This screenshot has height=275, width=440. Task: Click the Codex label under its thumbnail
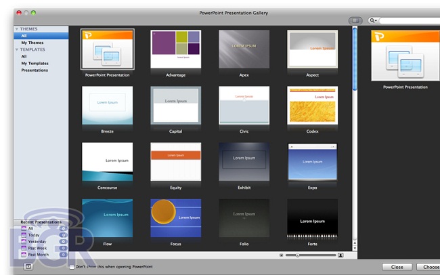pyautogui.click(x=312, y=131)
